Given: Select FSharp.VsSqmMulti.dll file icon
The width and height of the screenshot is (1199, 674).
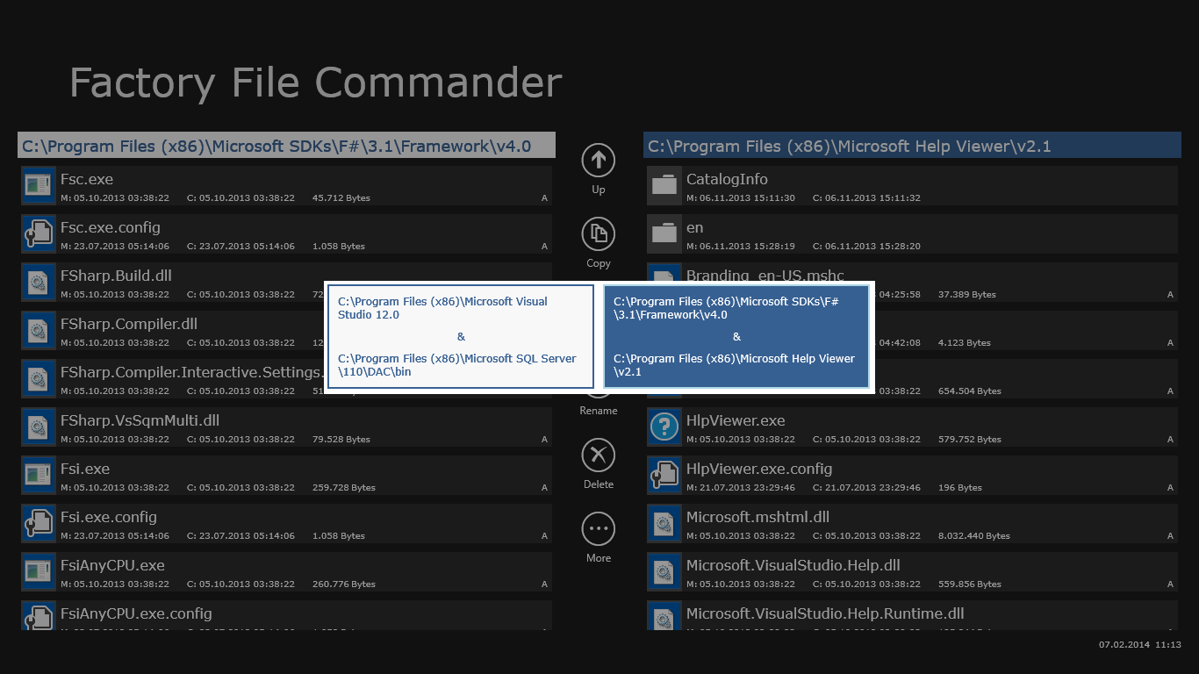Looking at the screenshot, I should (x=38, y=426).
